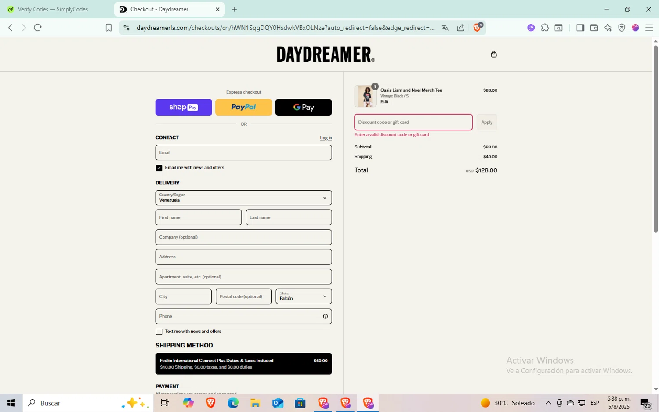Click Edit under Oasis merch tee
This screenshot has height=412, width=659.
pyautogui.click(x=384, y=102)
